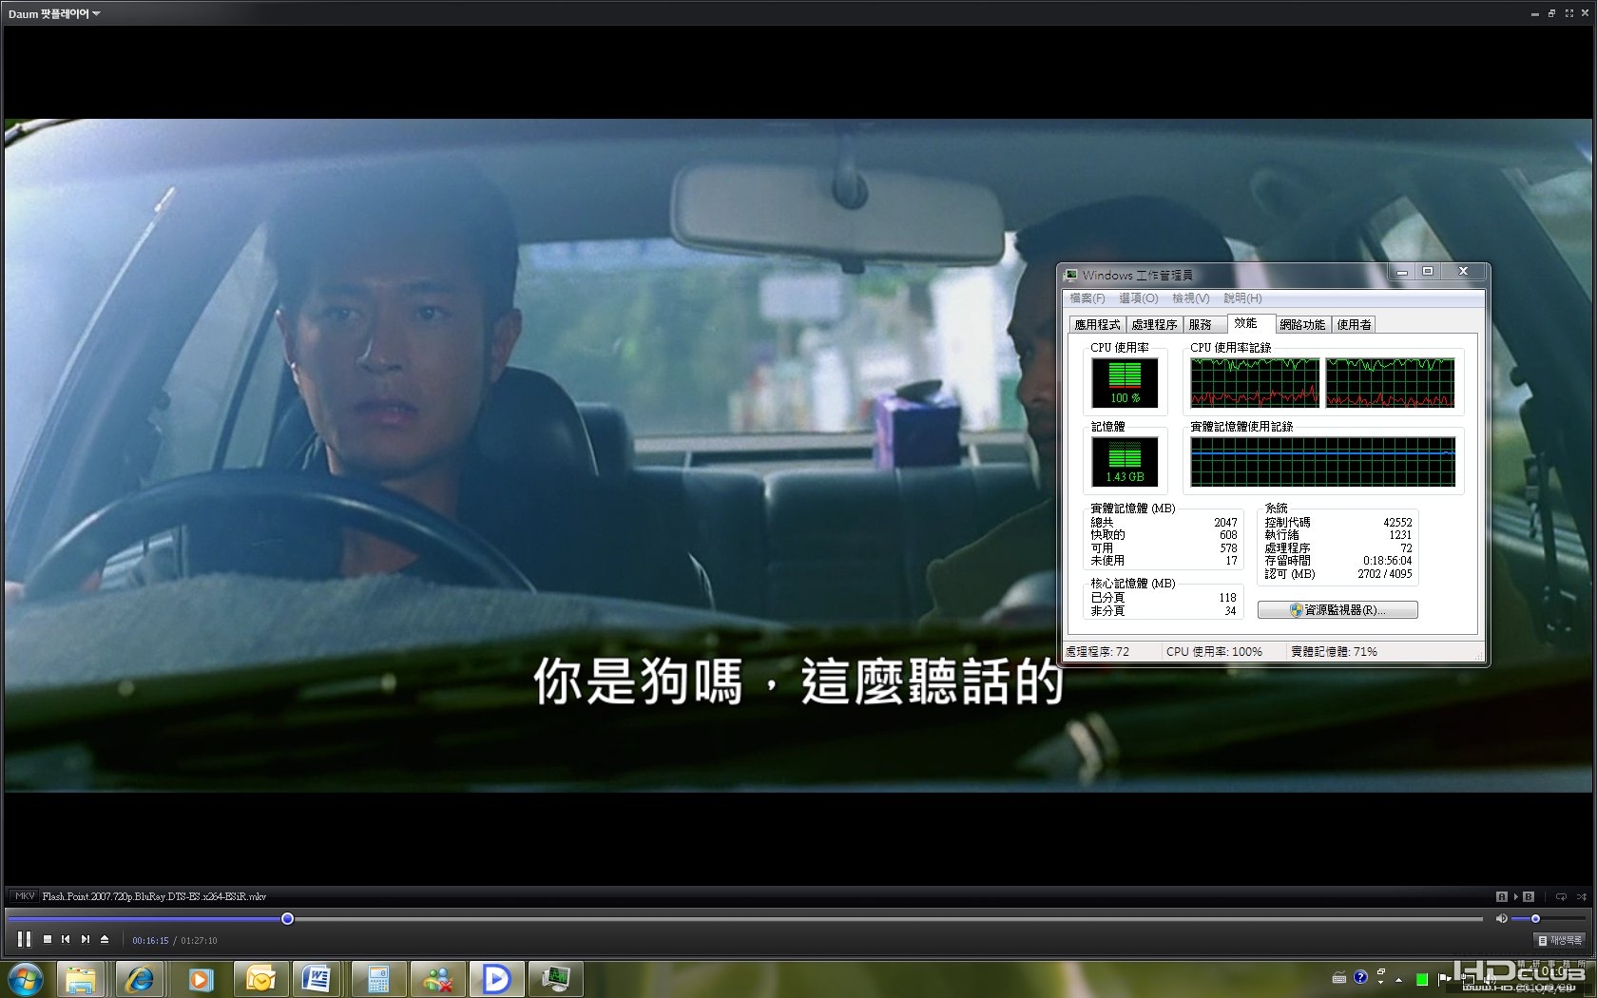Stop playback with the square stop button
This screenshot has width=1597, height=998.
tap(48, 939)
